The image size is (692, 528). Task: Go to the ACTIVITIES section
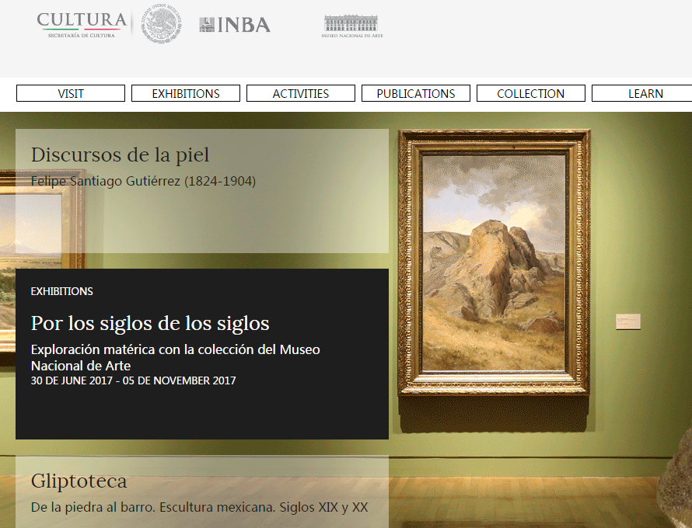point(301,93)
